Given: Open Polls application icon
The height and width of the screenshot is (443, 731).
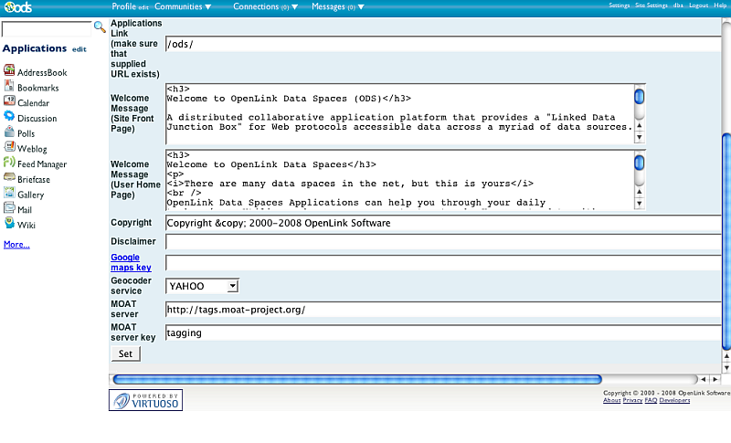Looking at the screenshot, I should coord(9,132).
